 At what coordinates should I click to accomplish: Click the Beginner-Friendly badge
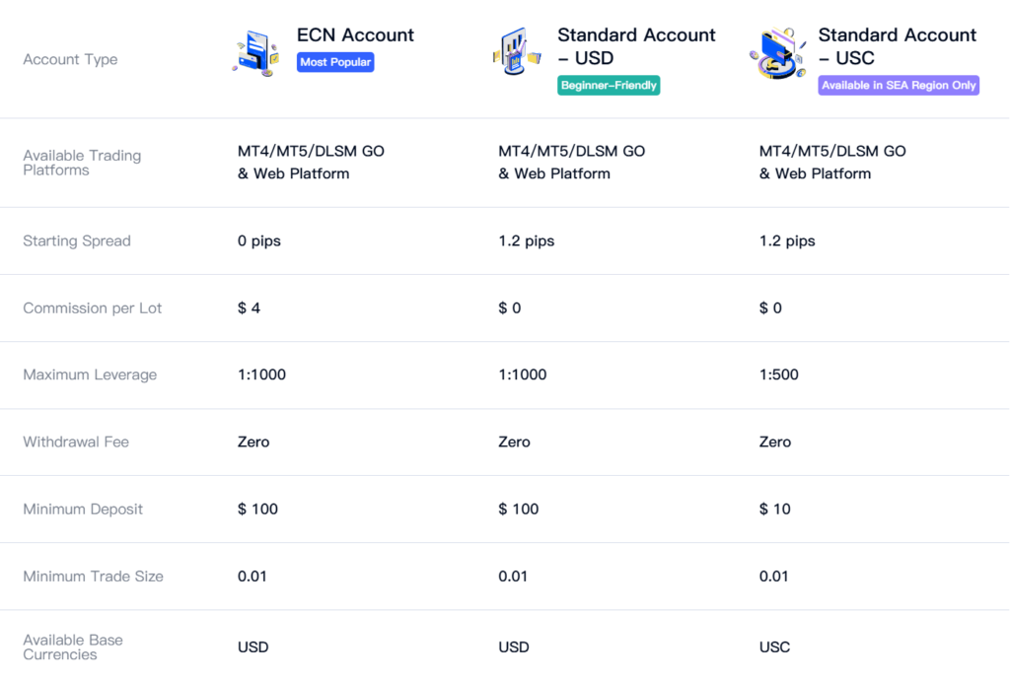tap(609, 86)
